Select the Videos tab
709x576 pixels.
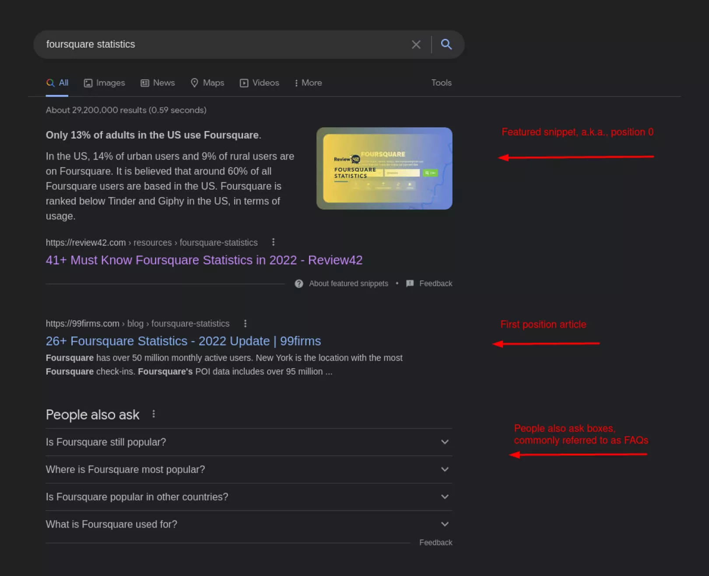pyautogui.click(x=260, y=83)
